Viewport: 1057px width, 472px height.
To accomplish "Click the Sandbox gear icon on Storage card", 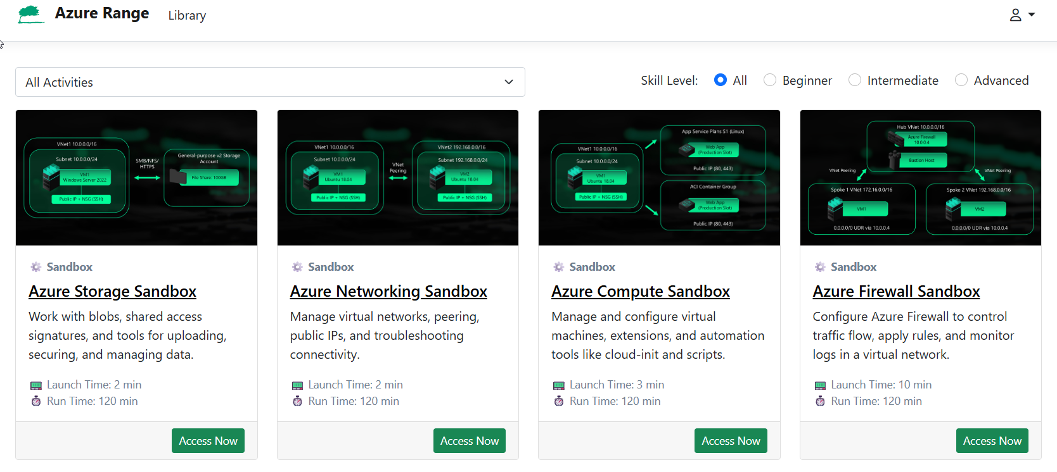I will (36, 267).
